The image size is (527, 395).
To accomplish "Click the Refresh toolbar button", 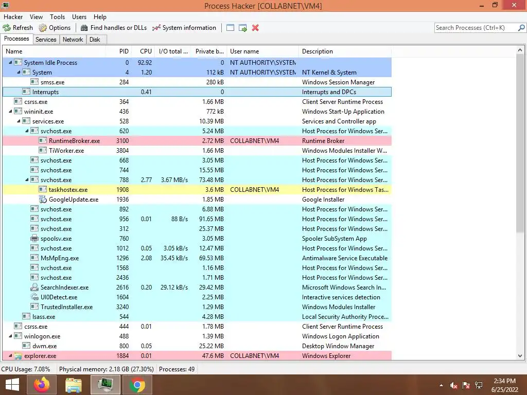I will [x=18, y=28].
